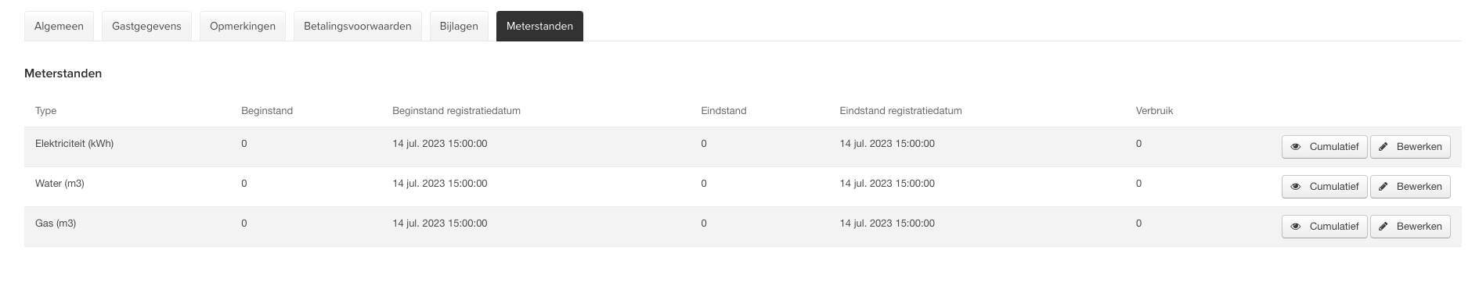
Task: Go to the Betalingsvoorwaarden tab
Action: 358,26
